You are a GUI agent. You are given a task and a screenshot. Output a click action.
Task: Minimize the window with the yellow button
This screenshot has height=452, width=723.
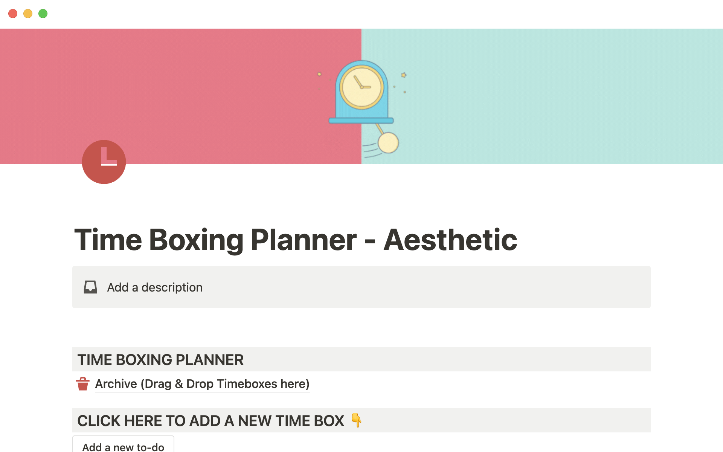(x=28, y=14)
